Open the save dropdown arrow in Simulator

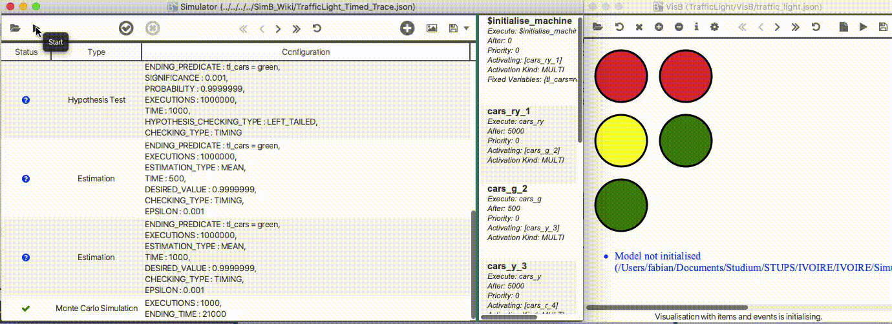pos(467,28)
